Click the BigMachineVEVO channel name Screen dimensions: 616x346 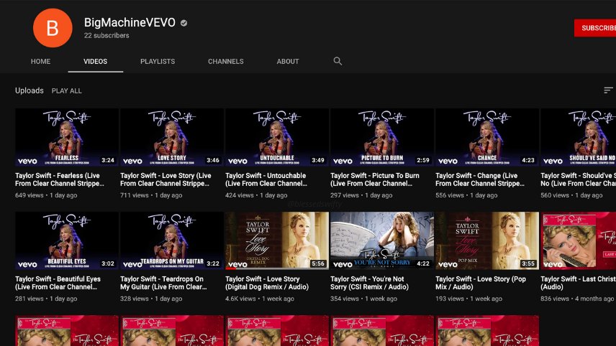coord(130,23)
